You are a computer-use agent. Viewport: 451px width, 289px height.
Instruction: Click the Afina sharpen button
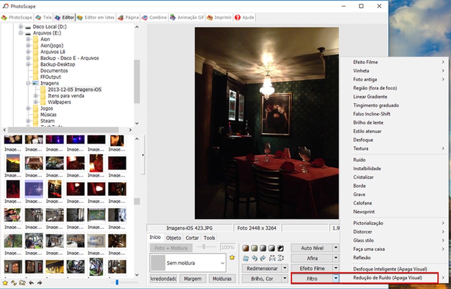pos(312,258)
